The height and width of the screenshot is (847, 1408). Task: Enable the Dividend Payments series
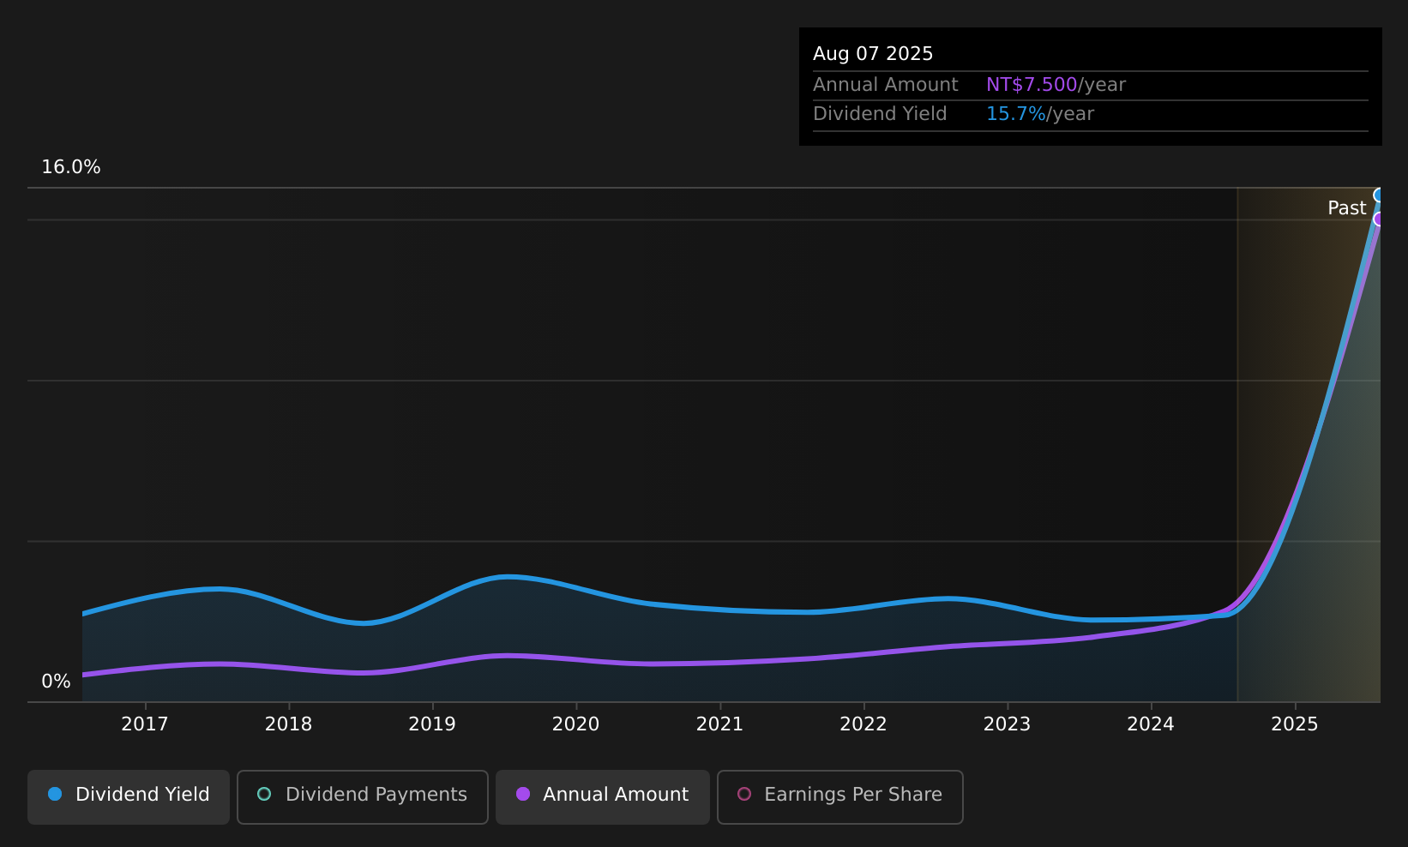click(363, 796)
